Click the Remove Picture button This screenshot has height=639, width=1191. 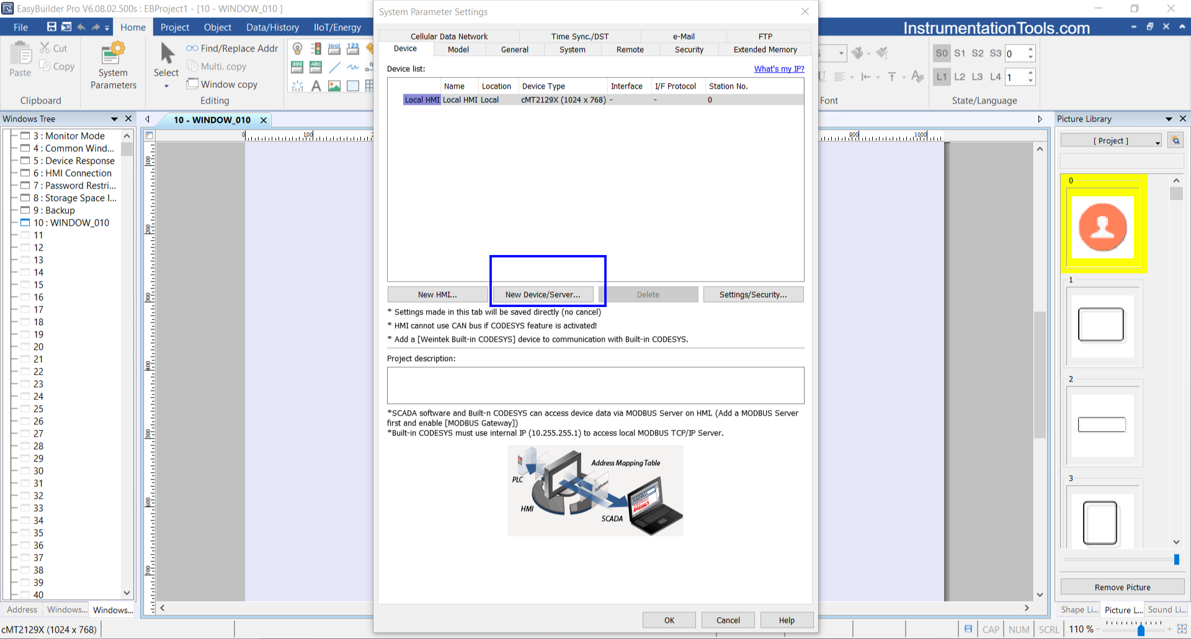pos(1122,587)
